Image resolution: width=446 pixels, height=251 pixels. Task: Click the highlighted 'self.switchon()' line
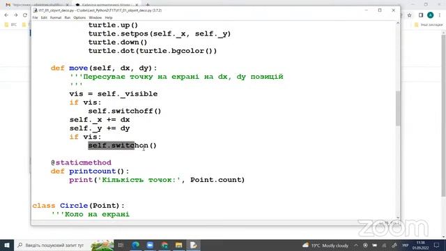[123, 146]
